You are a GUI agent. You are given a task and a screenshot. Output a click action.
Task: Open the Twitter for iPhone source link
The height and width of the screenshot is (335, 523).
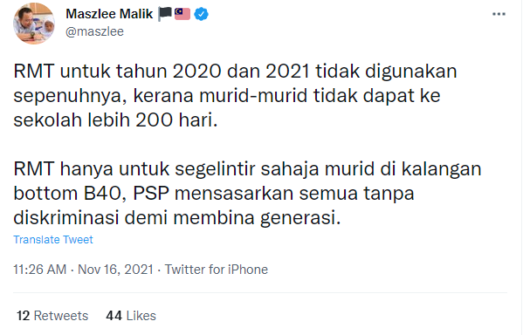[x=217, y=270]
